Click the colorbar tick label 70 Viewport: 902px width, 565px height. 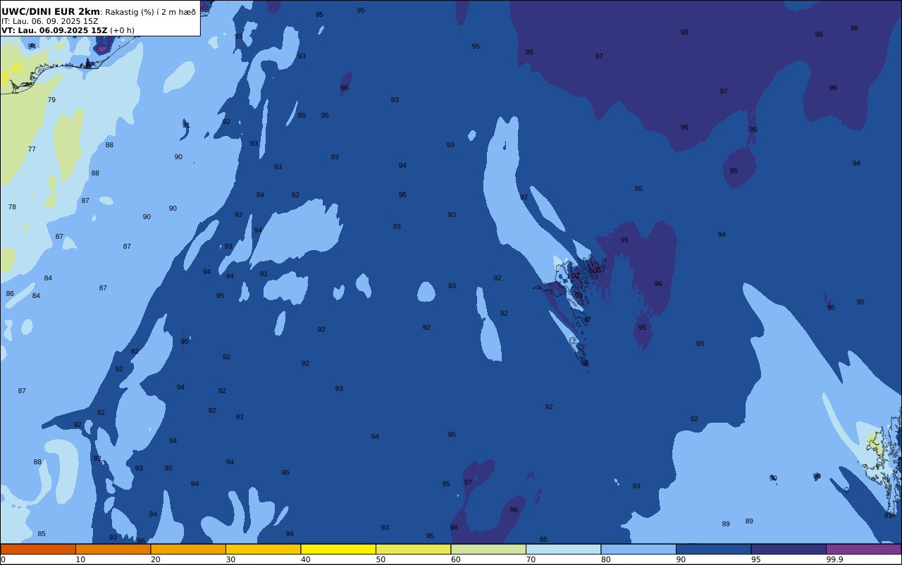(531, 559)
